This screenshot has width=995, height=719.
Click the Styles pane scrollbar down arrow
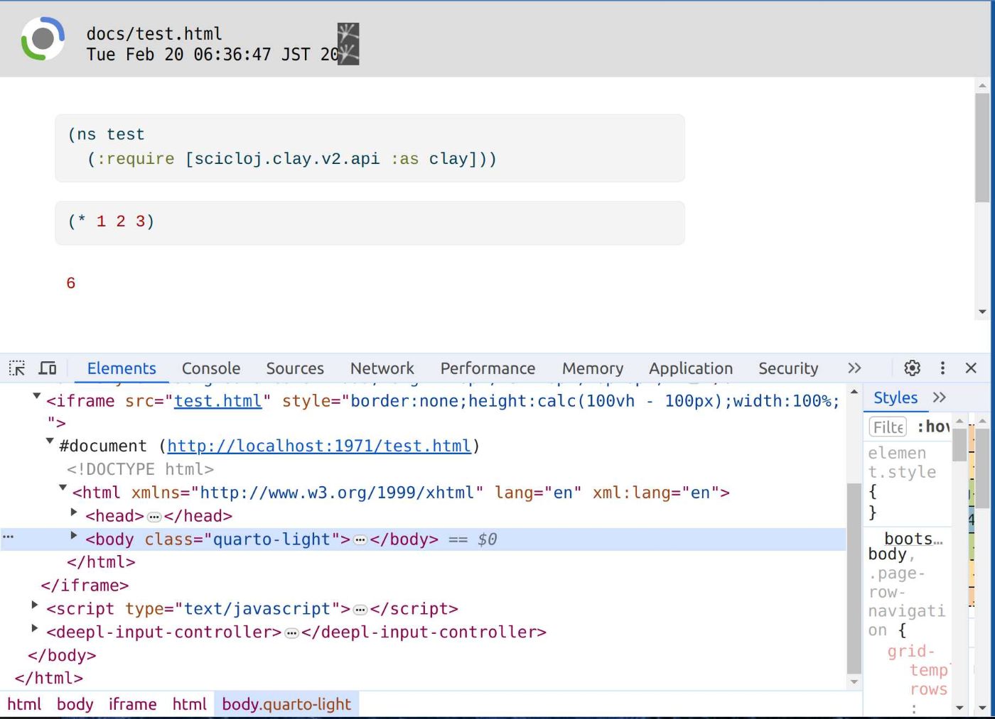pyautogui.click(x=959, y=707)
